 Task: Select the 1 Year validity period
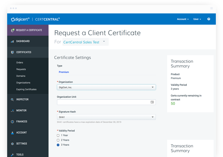[x=58, y=135]
